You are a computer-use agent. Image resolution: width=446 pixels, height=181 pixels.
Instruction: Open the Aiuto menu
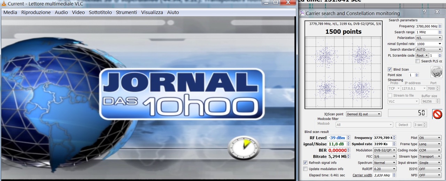pyautogui.click(x=173, y=12)
